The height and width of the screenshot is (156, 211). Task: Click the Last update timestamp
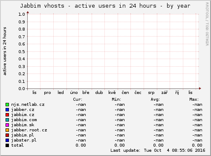tap(158, 150)
